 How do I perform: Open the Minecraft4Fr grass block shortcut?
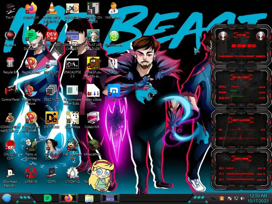pyautogui.click(x=93, y=148)
